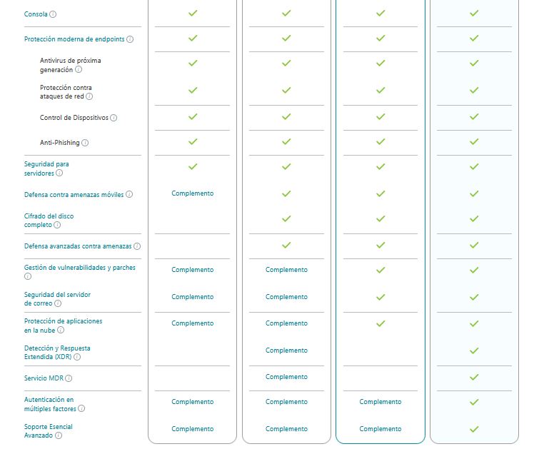534x459 pixels.
Task: Open the Seguridad del servidor de correo link
Action: 57,294
